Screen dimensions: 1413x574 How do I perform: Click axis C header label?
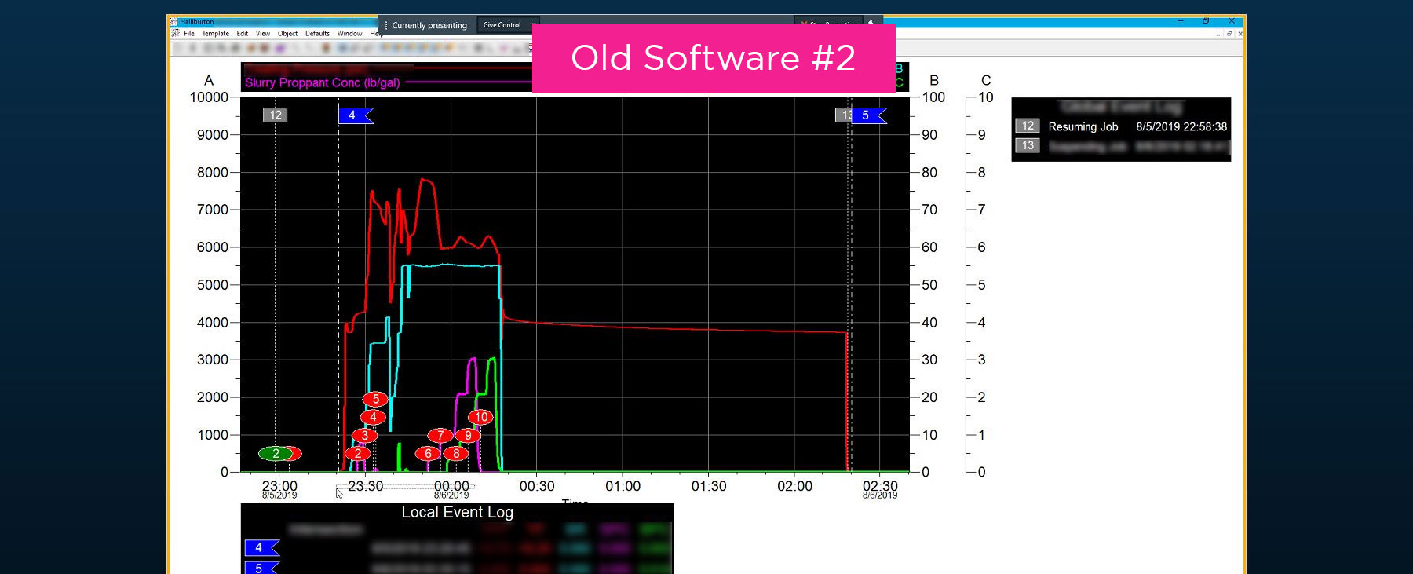(x=986, y=80)
